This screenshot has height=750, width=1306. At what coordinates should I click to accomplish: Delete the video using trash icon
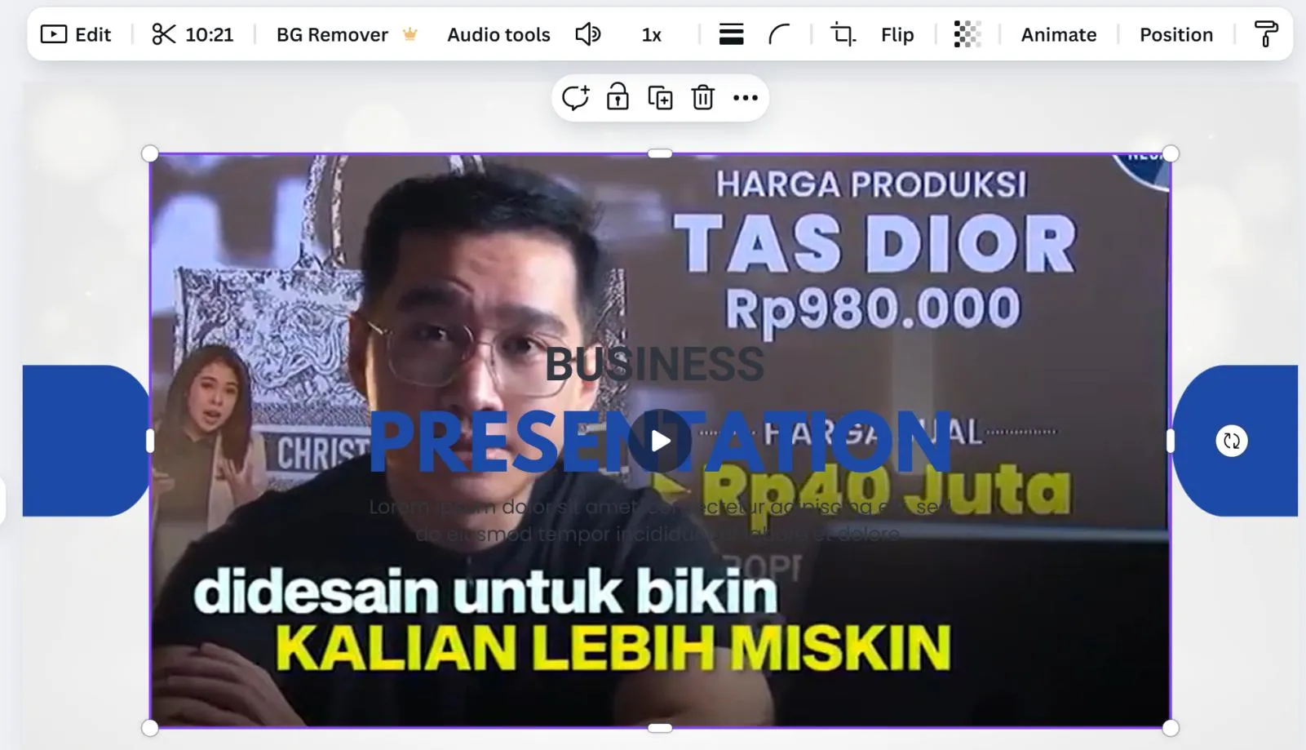[x=702, y=97]
